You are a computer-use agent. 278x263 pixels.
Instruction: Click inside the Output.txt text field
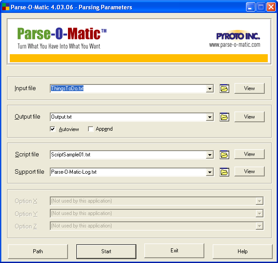[128, 117]
